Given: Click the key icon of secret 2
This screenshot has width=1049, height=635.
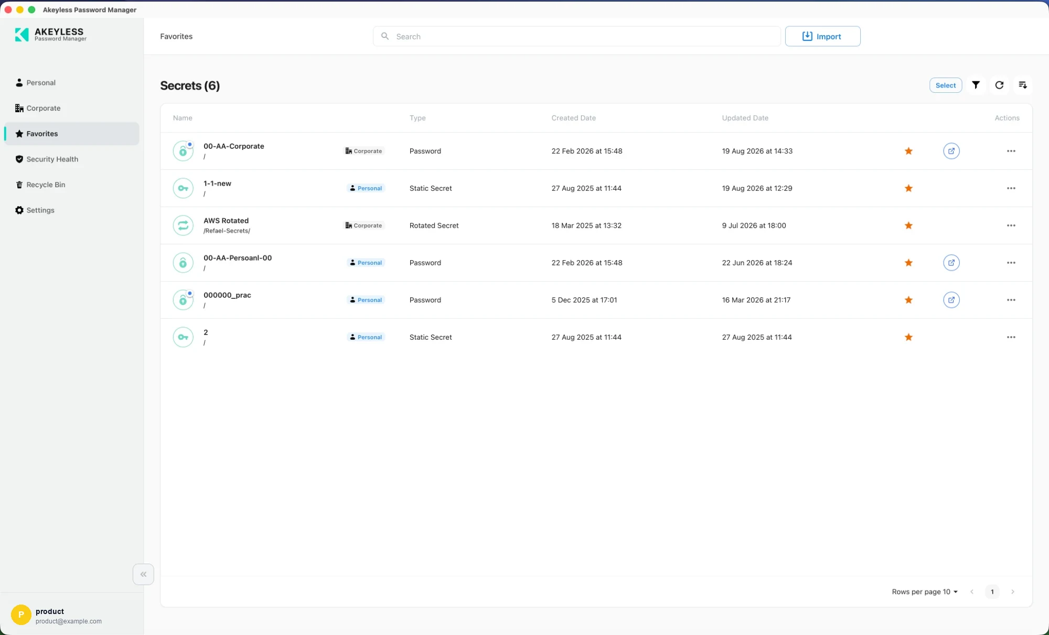Looking at the screenshot, I should pyautogui.click(x=183, y=337).
